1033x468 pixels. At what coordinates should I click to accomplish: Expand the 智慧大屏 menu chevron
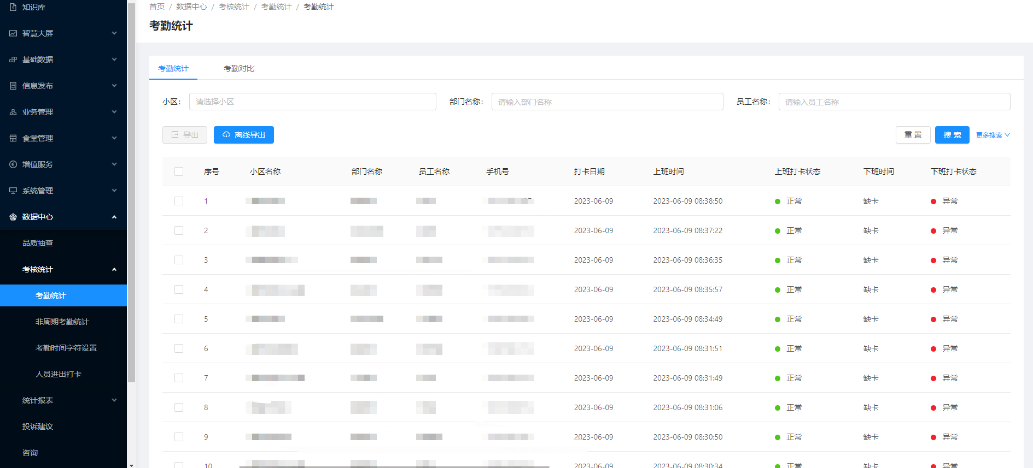coord(114,33)
